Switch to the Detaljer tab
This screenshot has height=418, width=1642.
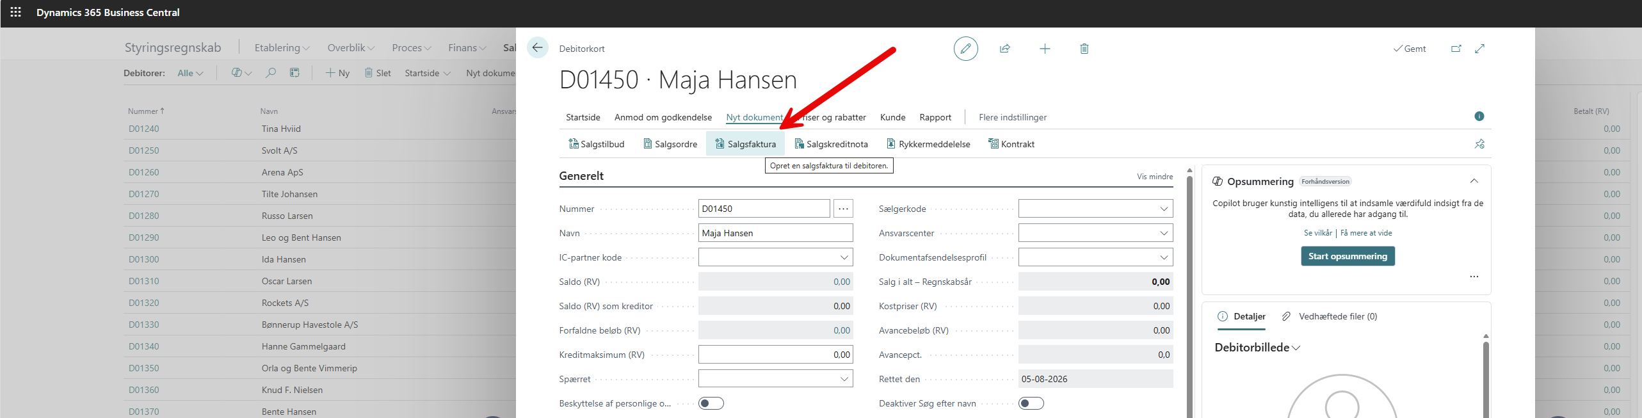point(1242,316)
